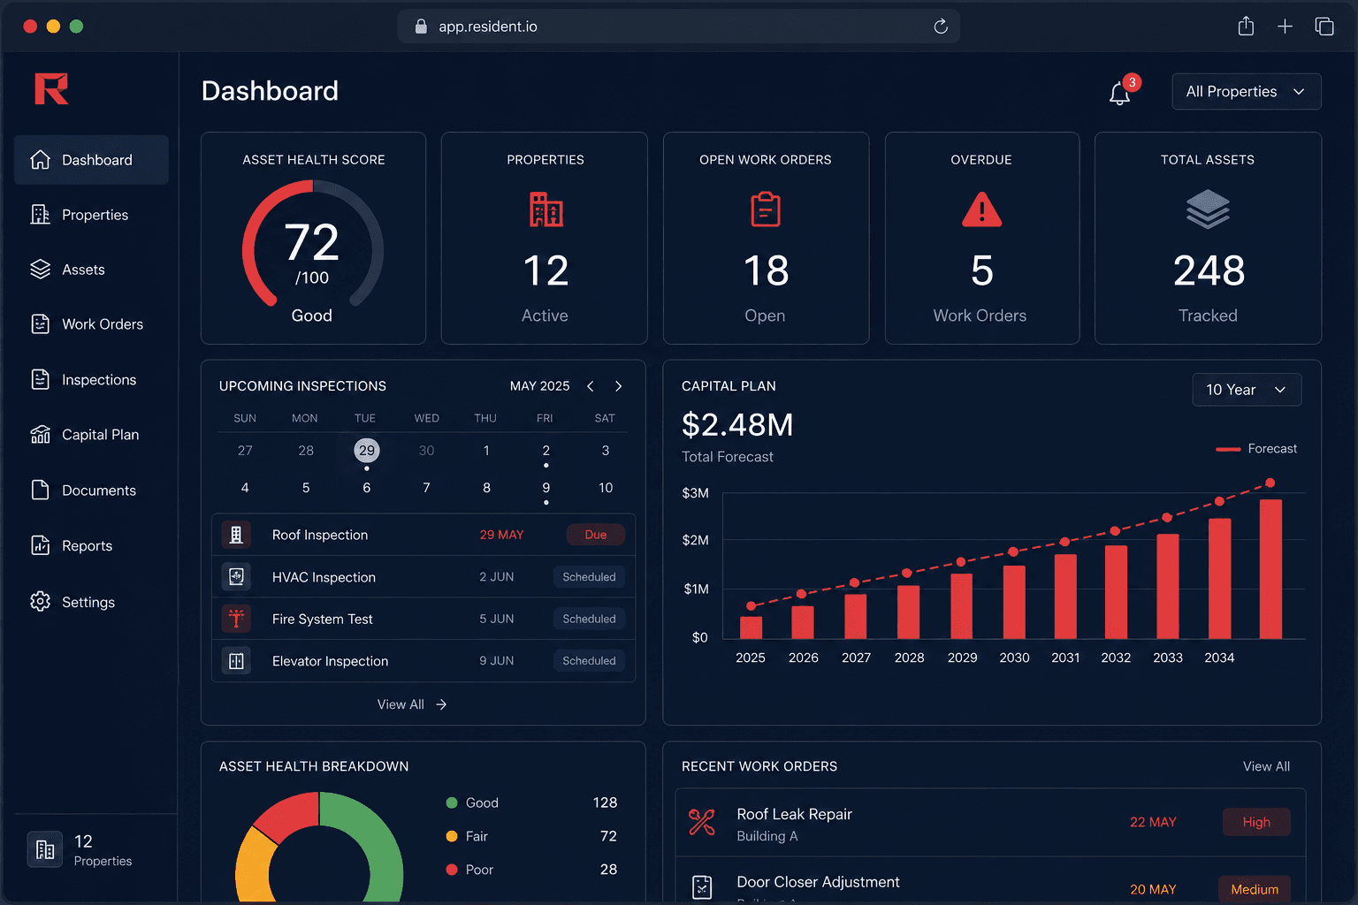
Task: Click the red Poor legend dot
Action: pos(452,870)
